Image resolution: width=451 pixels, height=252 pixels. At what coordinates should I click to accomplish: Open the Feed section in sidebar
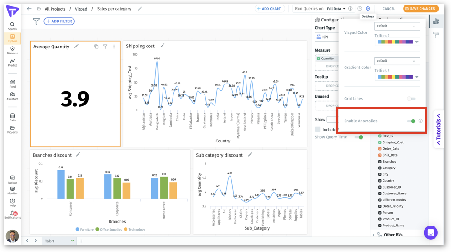click(12, 84)
